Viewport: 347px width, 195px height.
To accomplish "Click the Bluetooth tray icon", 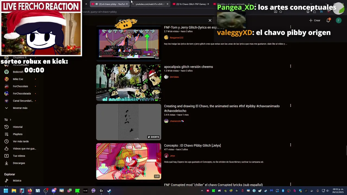I will [x=283, y=191].
